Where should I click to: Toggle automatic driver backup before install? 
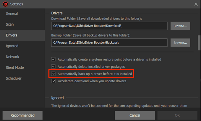click(x=54, y=73)
